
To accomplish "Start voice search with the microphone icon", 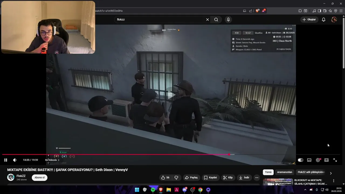I will (228, 19).
